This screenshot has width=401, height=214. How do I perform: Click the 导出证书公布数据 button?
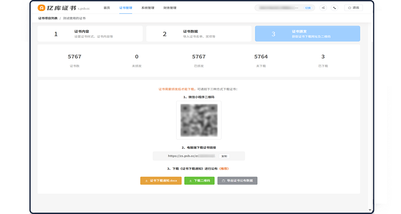click(x=237, y=181)
